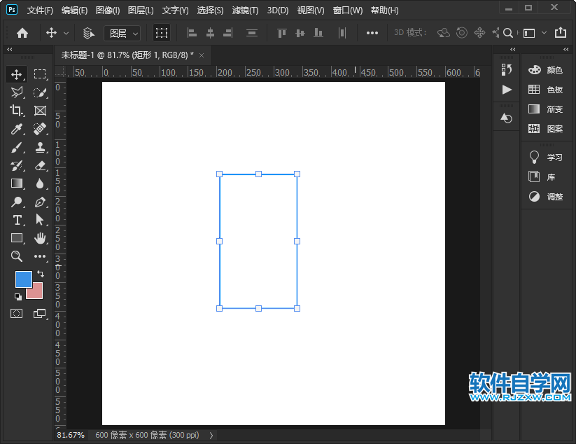Open the 滤镜(T) menu
This screenshot has height=444, width=576.
[x=245, y=11]
